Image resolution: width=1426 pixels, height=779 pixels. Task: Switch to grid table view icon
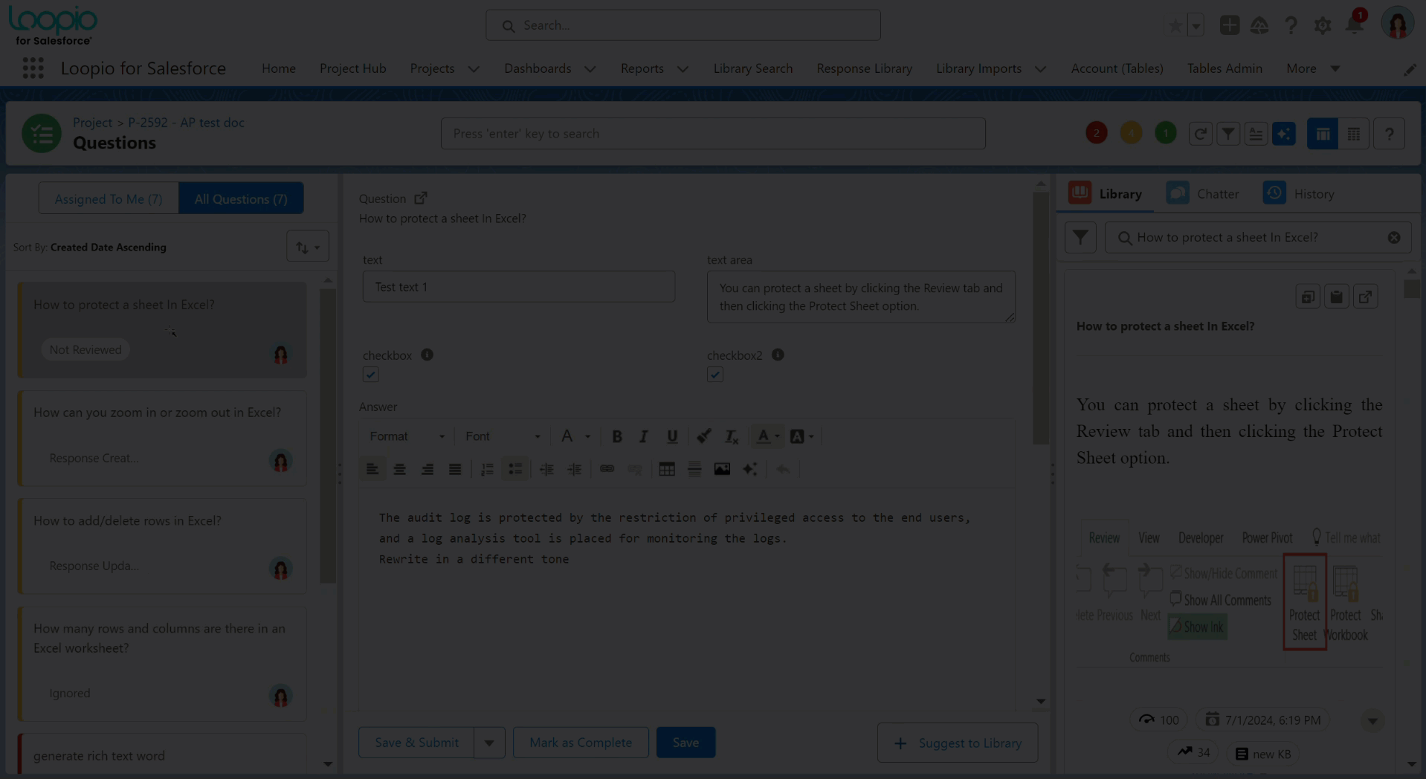1354,134
